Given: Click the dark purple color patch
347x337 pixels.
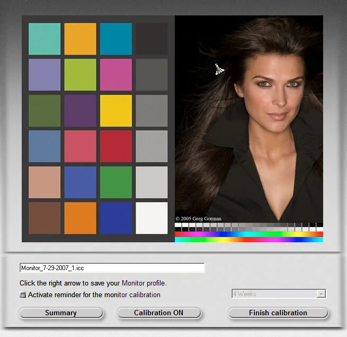Looking at the screenshot, I should coord(81,110).
